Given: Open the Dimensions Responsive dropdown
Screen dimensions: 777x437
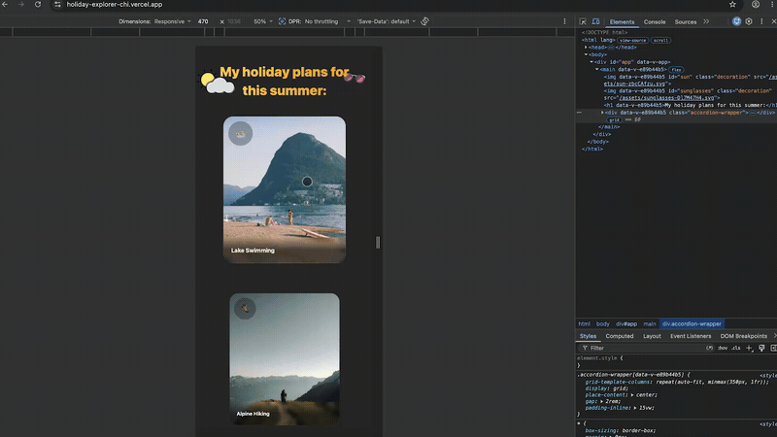Looking at the screenshot, I should point(172,21).
